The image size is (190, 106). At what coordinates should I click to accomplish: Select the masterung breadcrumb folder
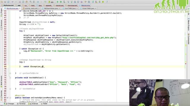[x=58, y=5]
